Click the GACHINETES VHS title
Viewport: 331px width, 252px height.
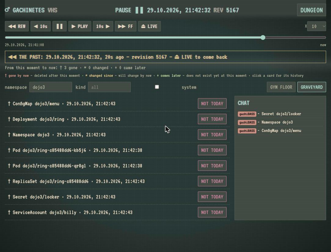[x=35, y=10]
